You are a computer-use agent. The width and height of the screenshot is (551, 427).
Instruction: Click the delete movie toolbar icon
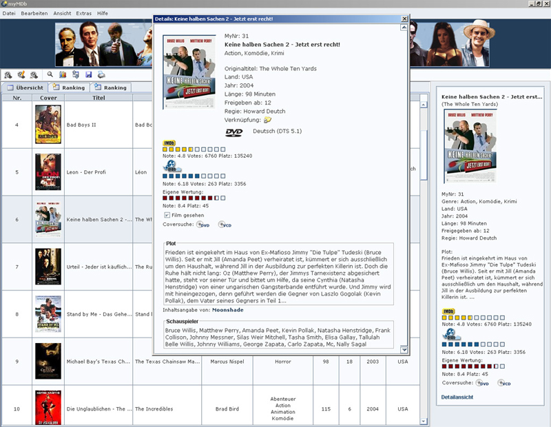[34, 75]
